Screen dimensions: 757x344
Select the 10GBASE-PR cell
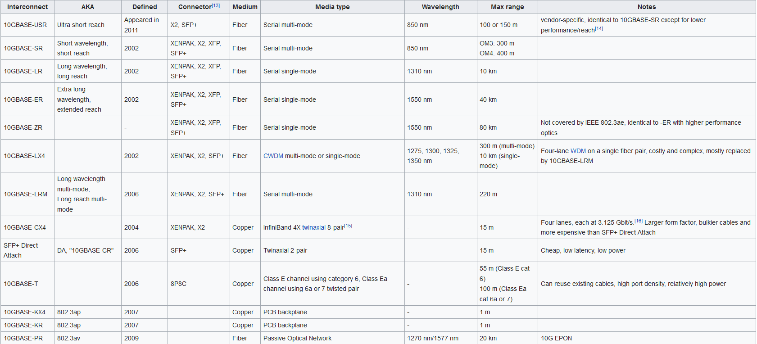[27, 338]
